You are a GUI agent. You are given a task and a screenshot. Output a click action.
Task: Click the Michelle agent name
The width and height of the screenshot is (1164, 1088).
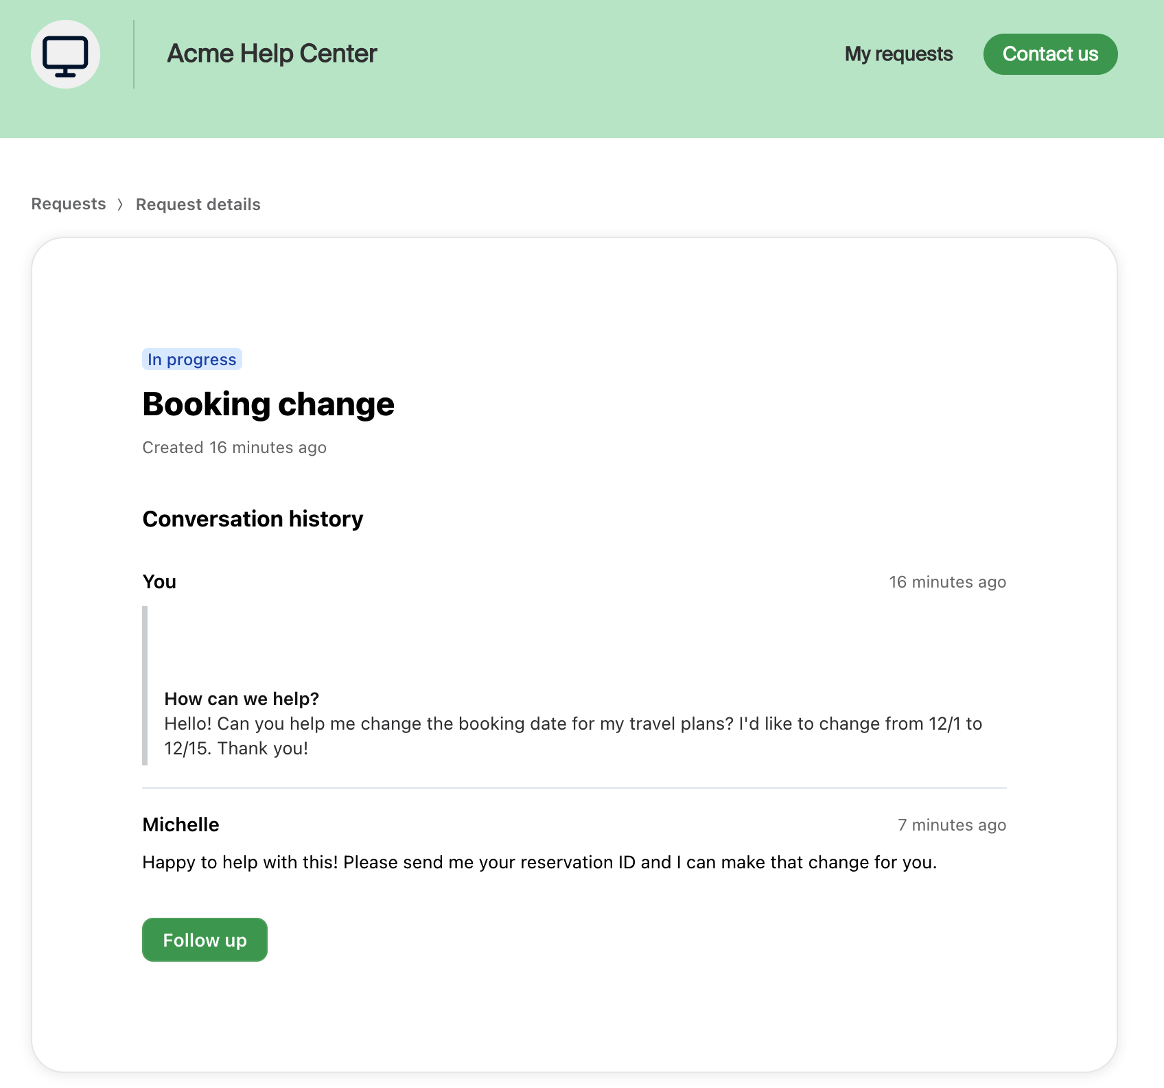point(181,825)
